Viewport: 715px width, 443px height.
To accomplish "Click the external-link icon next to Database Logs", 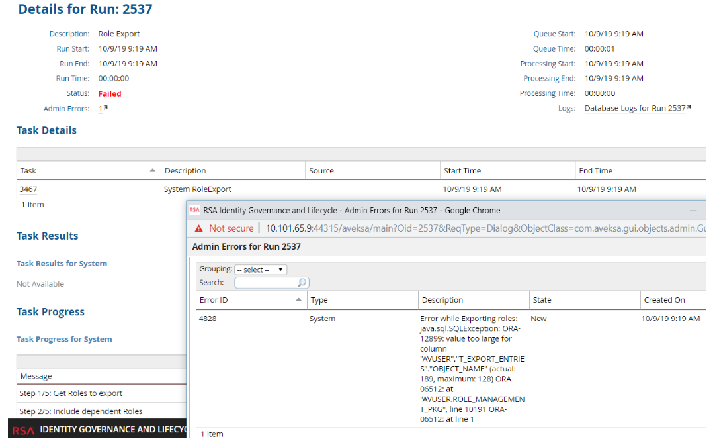I will [689, 106].
